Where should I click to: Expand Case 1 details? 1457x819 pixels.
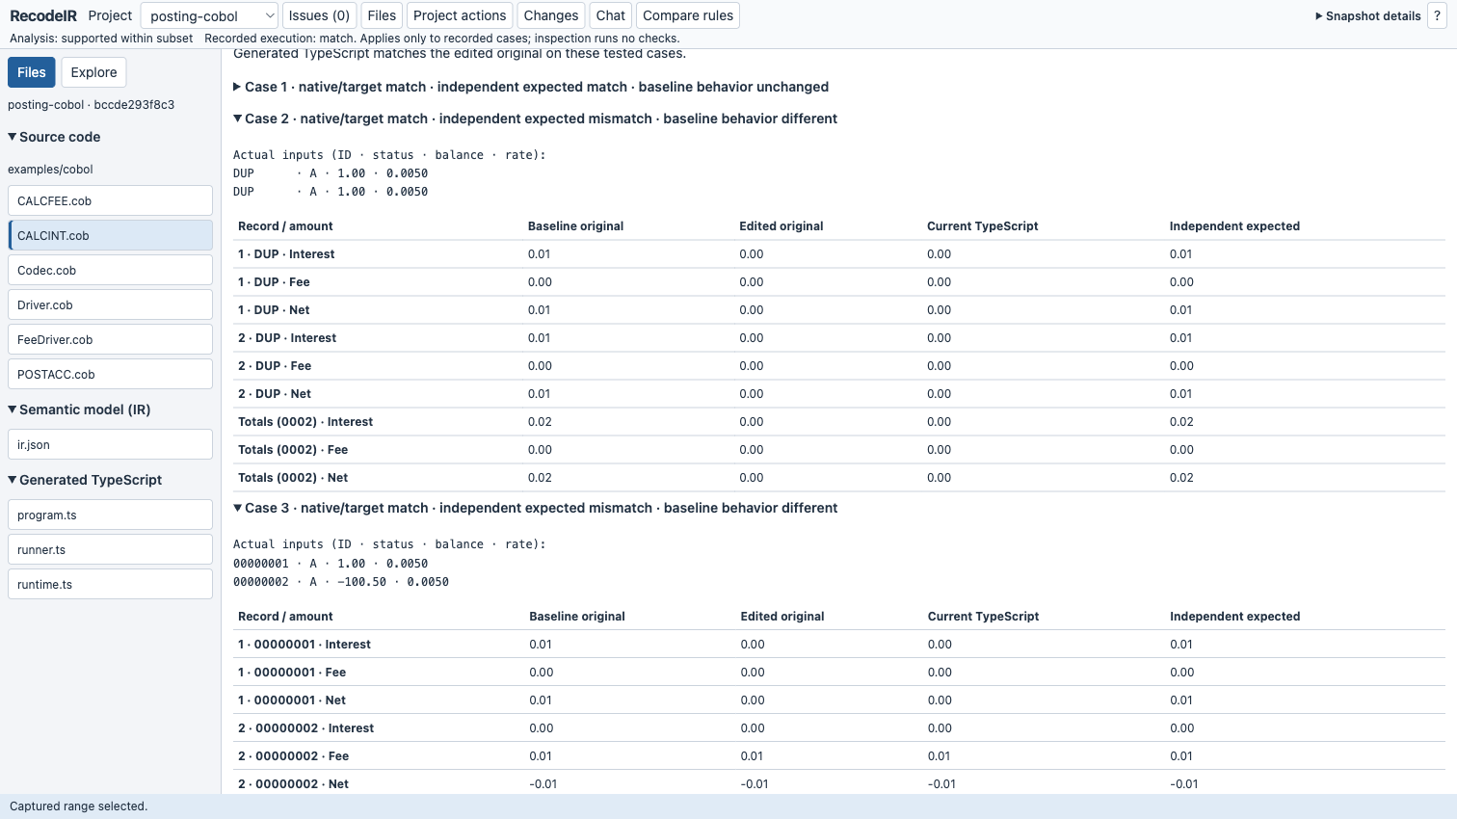pyautogui.click(x=531, y=87)
